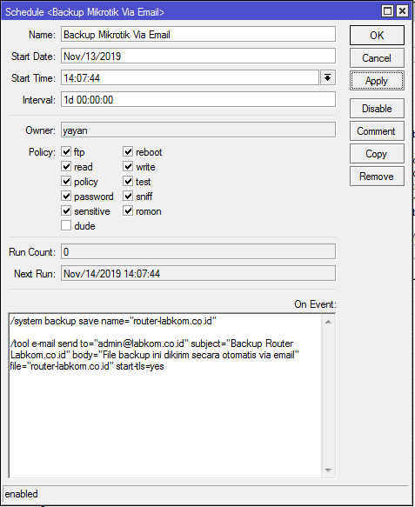The width and height of the screenshot is (415, 507).
Task: Edit the Interval field
Action: tap(198, 99)
